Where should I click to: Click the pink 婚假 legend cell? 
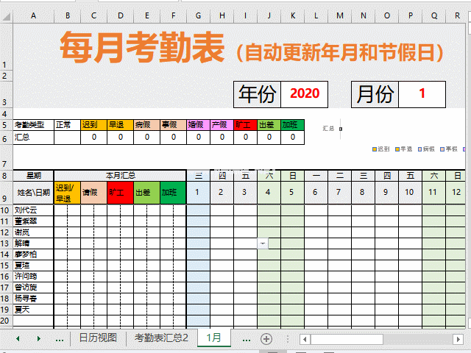(198, 125)
